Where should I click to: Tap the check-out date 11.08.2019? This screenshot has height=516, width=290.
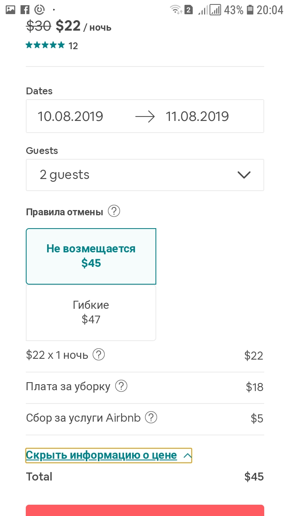(197, 117)
